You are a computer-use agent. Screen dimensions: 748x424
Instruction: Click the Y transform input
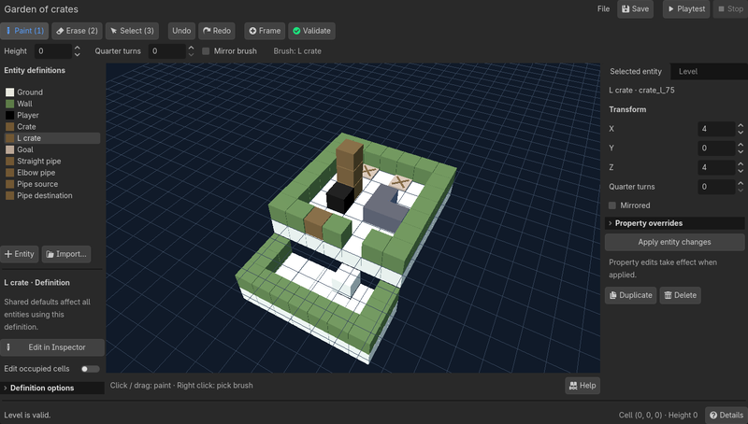(716, 148)
